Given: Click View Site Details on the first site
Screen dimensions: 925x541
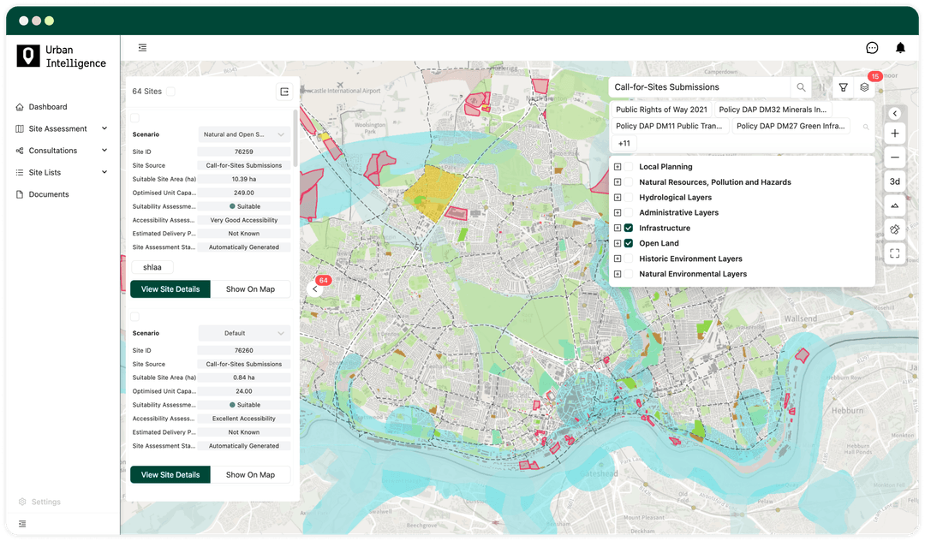Looking at the screenshot, I should [x=170, y=288].
